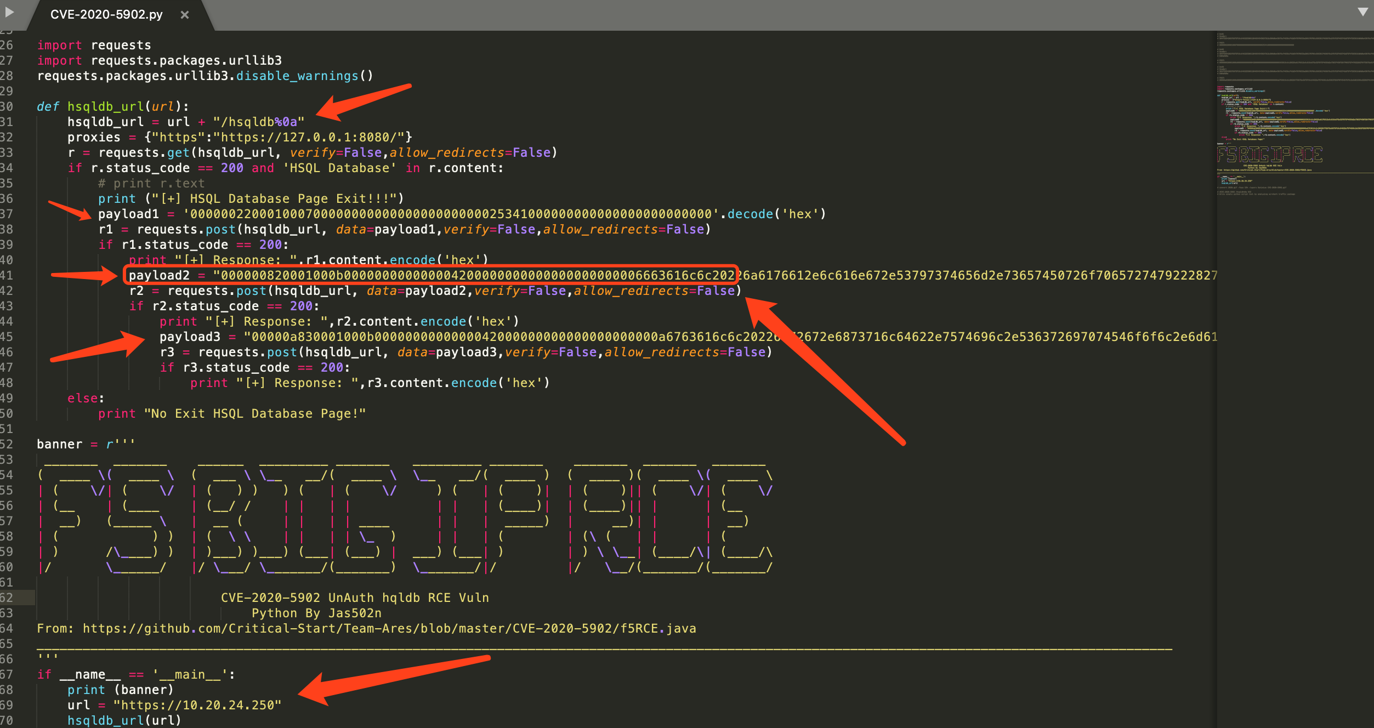
Task: Click the else keyword on line 49
Action: (83, 398)
